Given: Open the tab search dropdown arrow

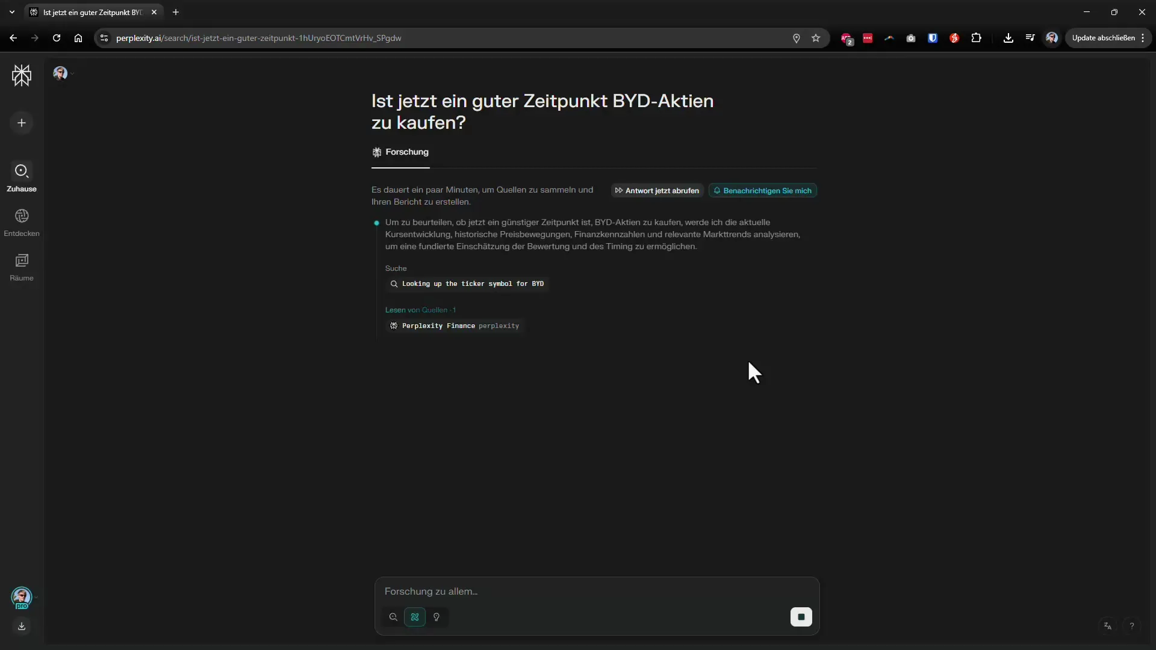Looking at the screenshot, I should click(11, 12).
